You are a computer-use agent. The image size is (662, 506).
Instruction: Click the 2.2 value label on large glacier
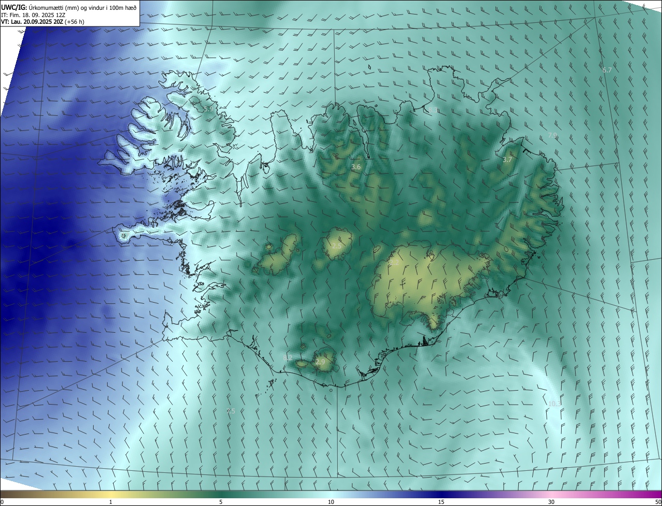(395, 262)
